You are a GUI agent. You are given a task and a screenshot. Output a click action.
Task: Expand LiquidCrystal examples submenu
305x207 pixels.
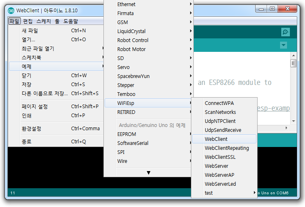pos(149,31)
